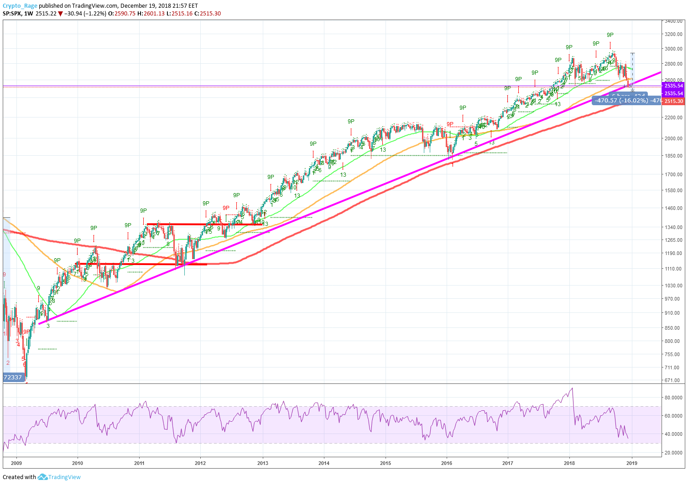Click the 2011 year label on time axis

click(139, 463)
